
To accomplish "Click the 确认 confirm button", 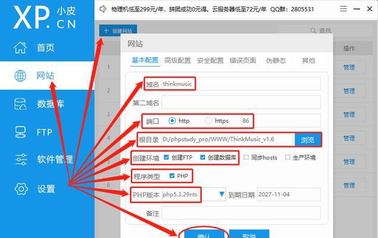I will [x=204, y=234].
